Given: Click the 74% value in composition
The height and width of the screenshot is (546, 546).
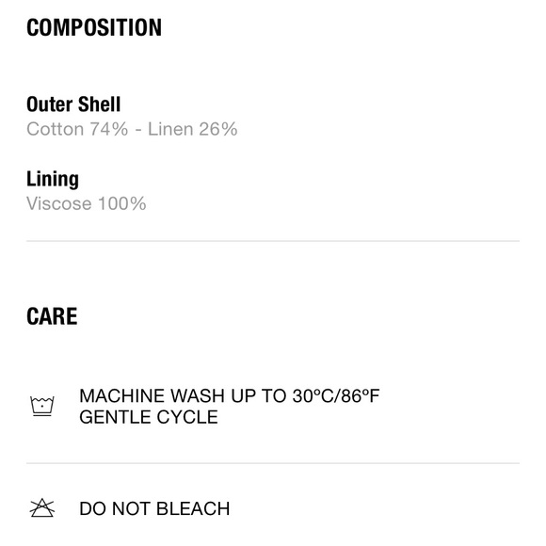Looking at the screenshot, I should coord(109,129).
